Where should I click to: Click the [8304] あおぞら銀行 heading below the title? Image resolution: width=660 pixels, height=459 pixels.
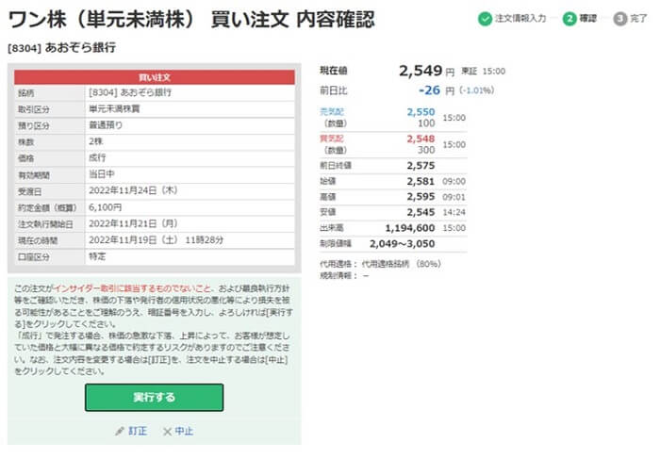click(62, 48)
